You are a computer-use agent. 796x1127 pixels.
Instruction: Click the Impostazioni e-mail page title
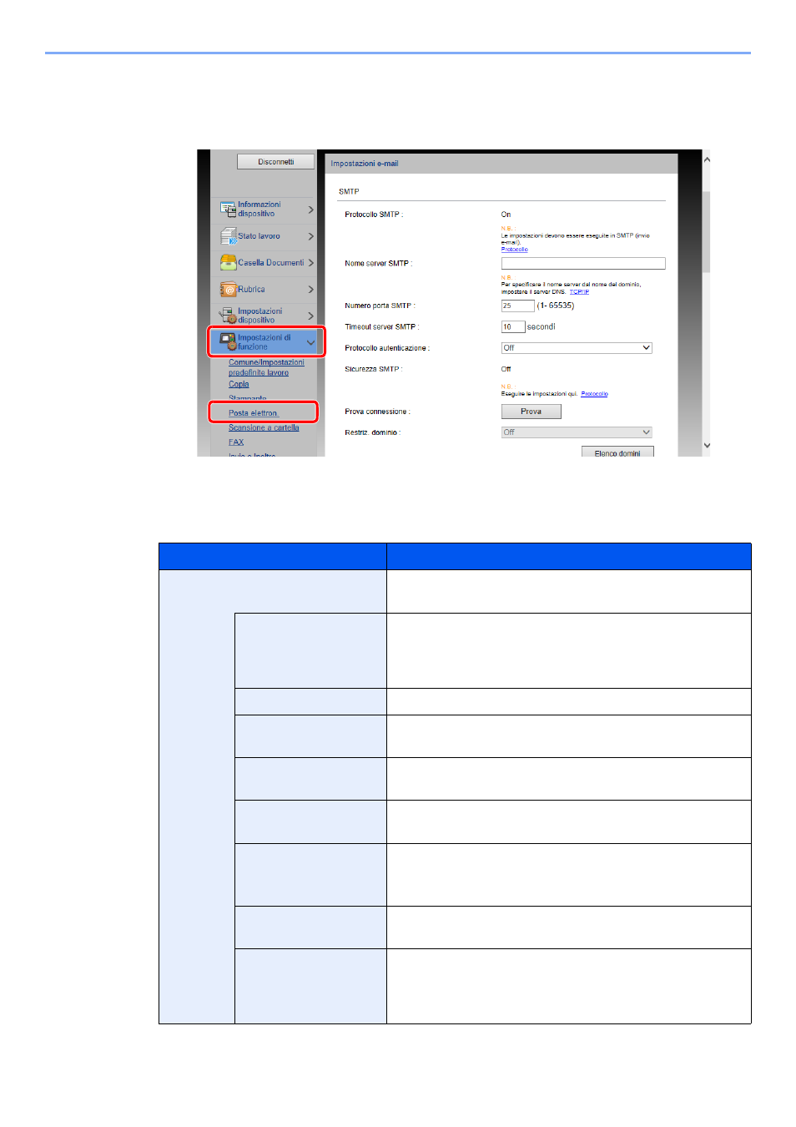[x=364, y=164]
